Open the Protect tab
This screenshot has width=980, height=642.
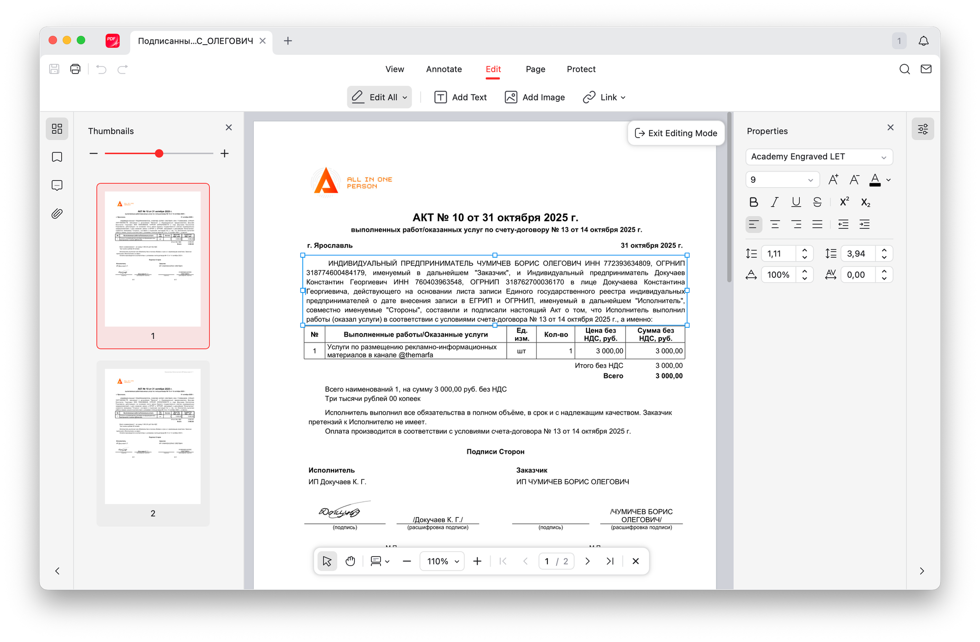[581, 69]
